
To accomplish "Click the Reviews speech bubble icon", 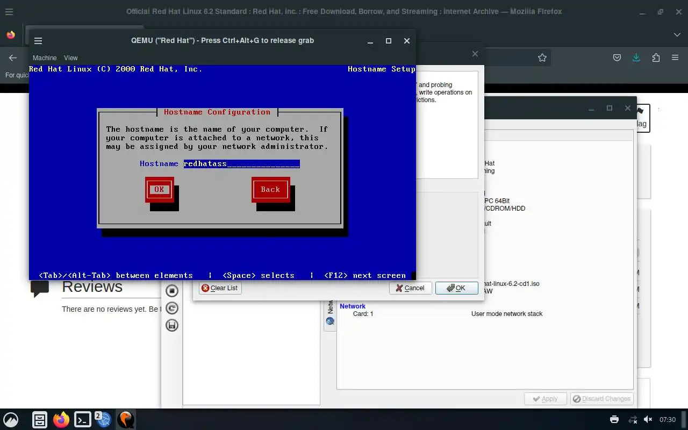I will click(40, 289).
